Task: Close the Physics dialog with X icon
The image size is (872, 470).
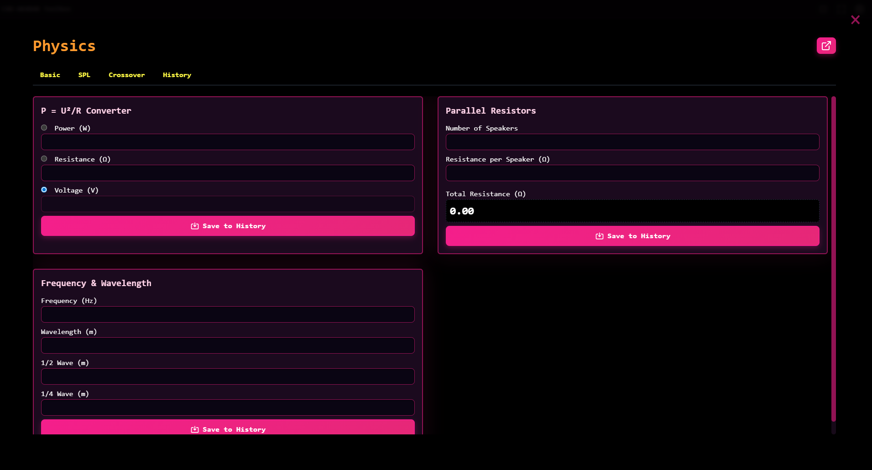Action: pos(855,20)
